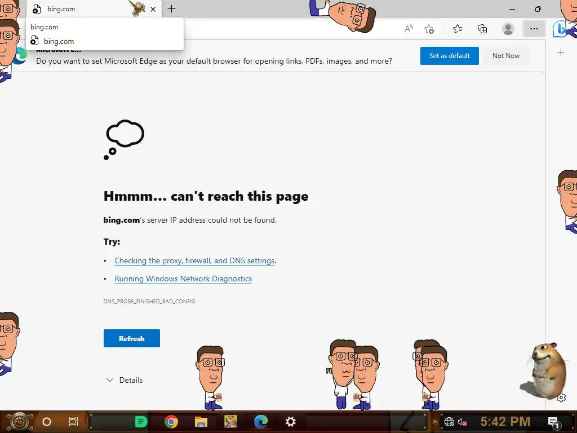Open the green notes app in taskbar

(141, 422)
